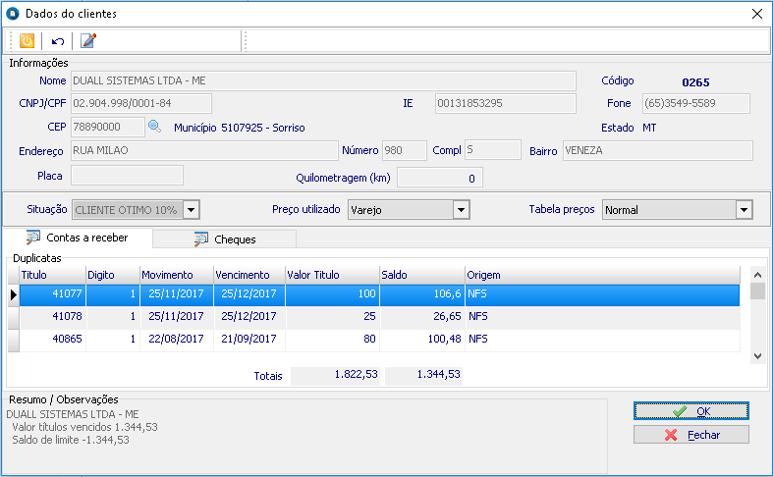Click the Duplicatas scrollbar up arrow
The width and height of the screenshot is (773, 477).
(757, 275)
